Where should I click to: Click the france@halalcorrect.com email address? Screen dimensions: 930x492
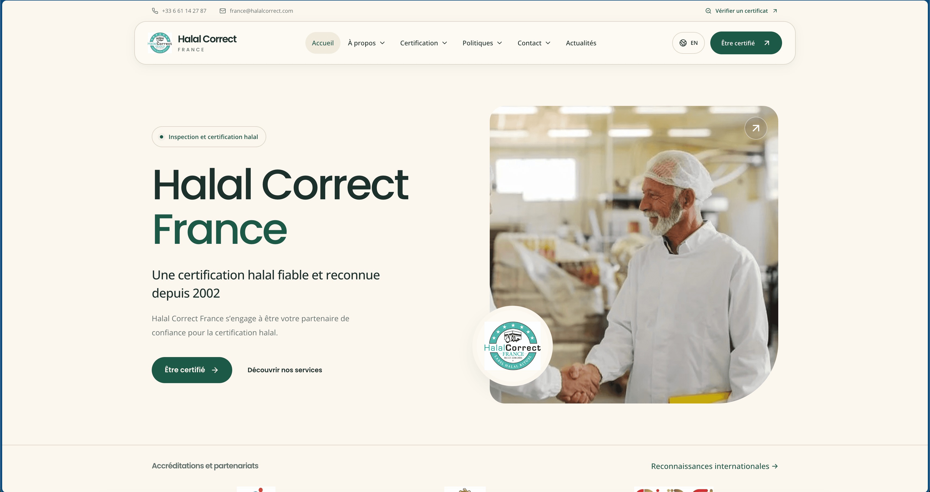(x=261, y=11)
